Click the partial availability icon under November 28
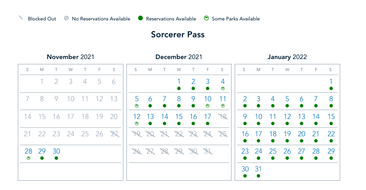This screenshot has width=366, height=190. click(28, 158)
